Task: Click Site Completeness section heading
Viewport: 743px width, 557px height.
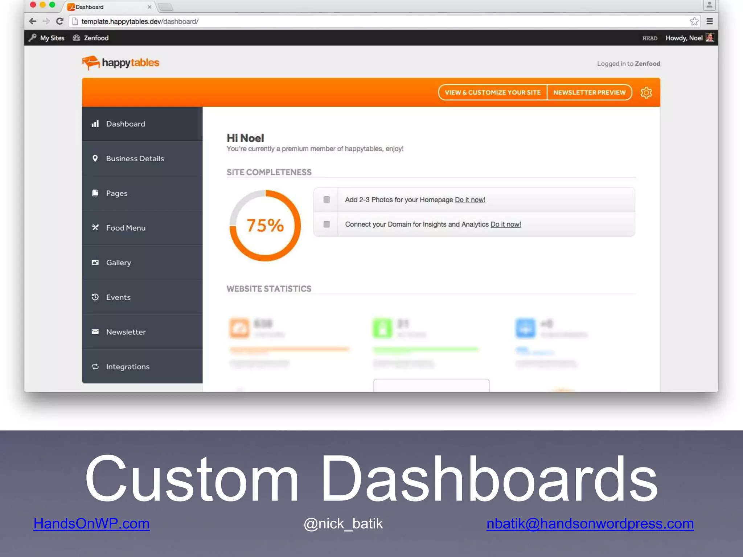Action: pos(269,172)
